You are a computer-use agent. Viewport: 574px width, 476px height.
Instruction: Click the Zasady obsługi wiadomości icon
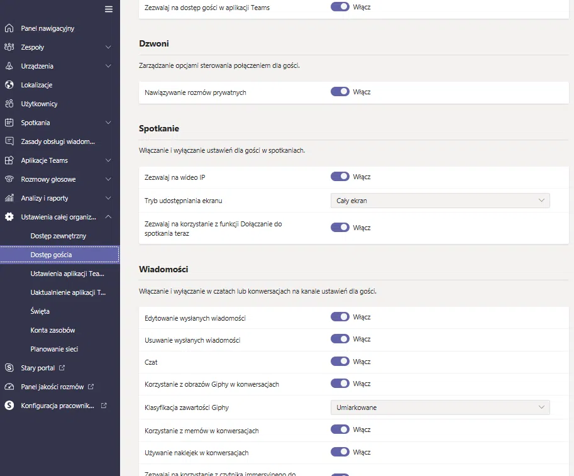point(9,141)
